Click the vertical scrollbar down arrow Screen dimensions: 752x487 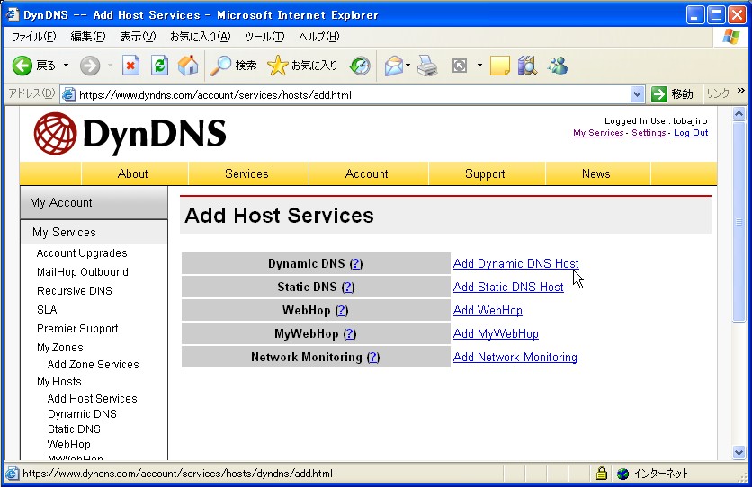[x=739, y=452]
